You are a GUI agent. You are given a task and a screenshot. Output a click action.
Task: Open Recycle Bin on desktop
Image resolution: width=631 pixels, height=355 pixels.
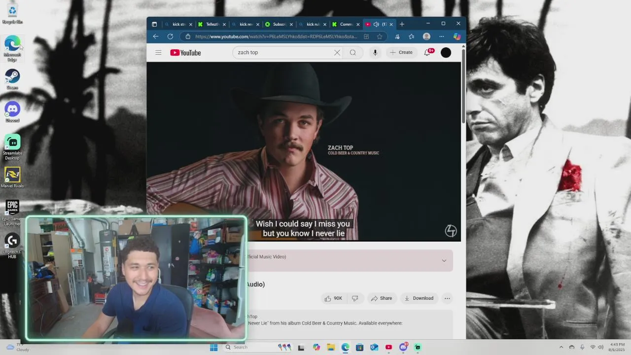click(12, 14)
